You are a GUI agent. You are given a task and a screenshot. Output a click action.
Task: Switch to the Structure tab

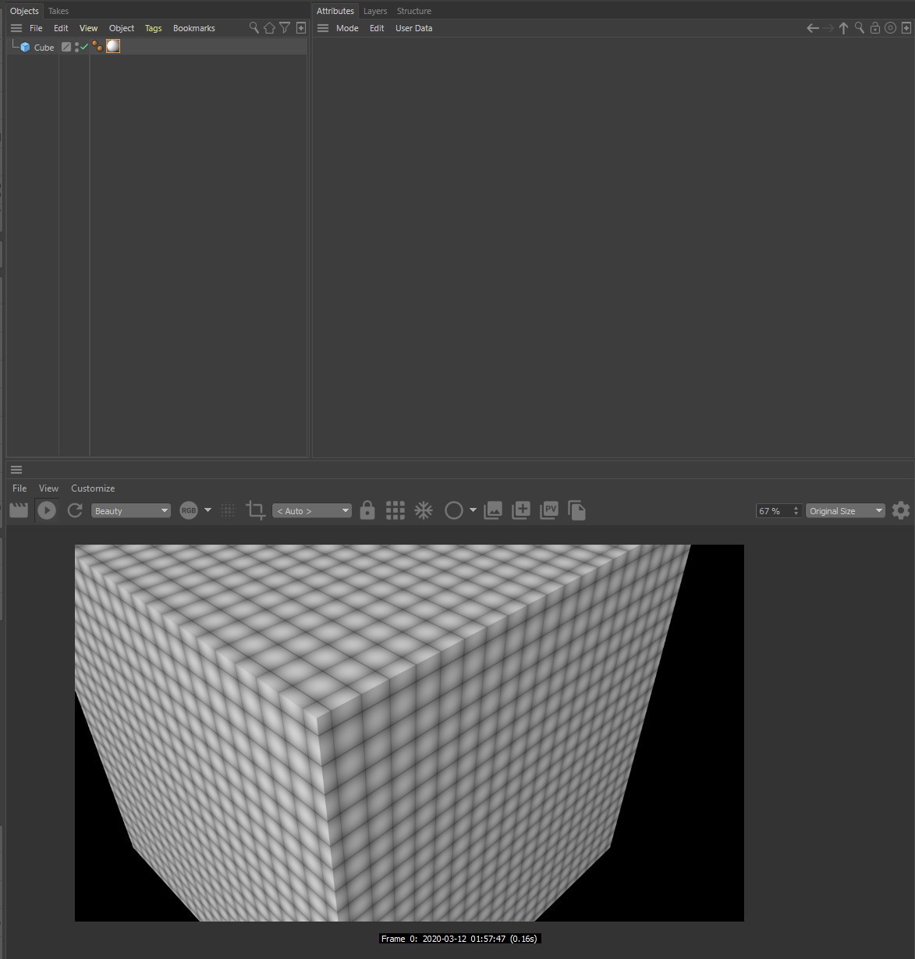tap(413, 11)
